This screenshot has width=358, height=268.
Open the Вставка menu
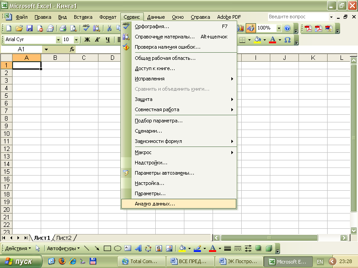pyautogui.click(x=83, y=17)
